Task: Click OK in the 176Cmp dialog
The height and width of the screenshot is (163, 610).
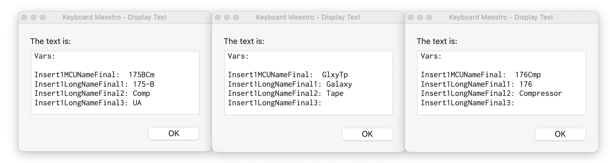Action: pyautogui.click(x=560, y=134)
